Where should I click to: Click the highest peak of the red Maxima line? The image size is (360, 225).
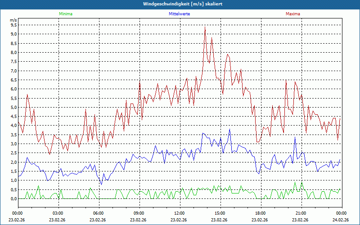click(205, 27)
